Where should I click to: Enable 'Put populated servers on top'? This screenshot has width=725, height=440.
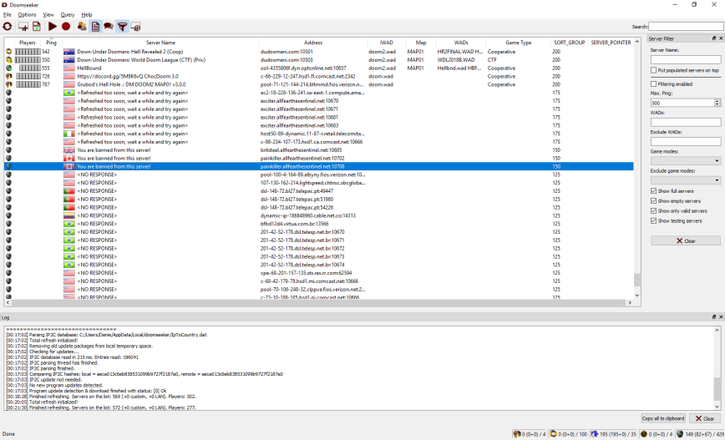654,71
